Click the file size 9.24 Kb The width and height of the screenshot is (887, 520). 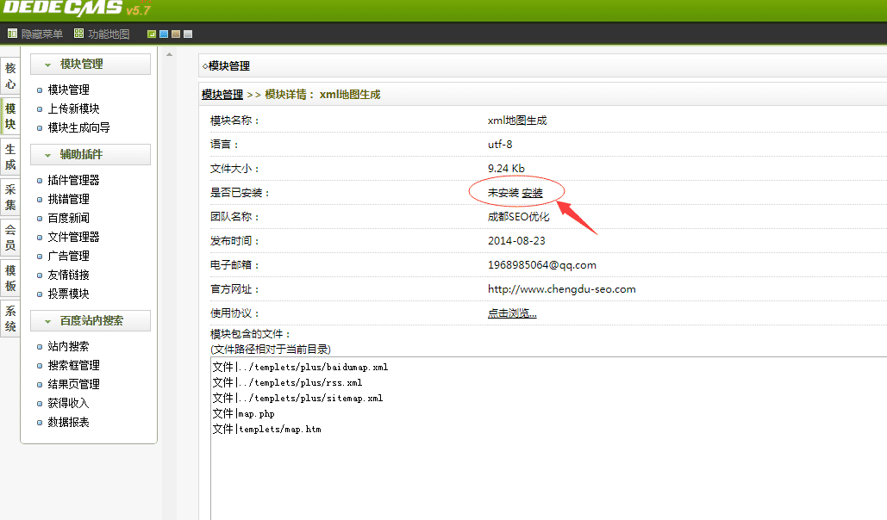(x=506, y=169)
